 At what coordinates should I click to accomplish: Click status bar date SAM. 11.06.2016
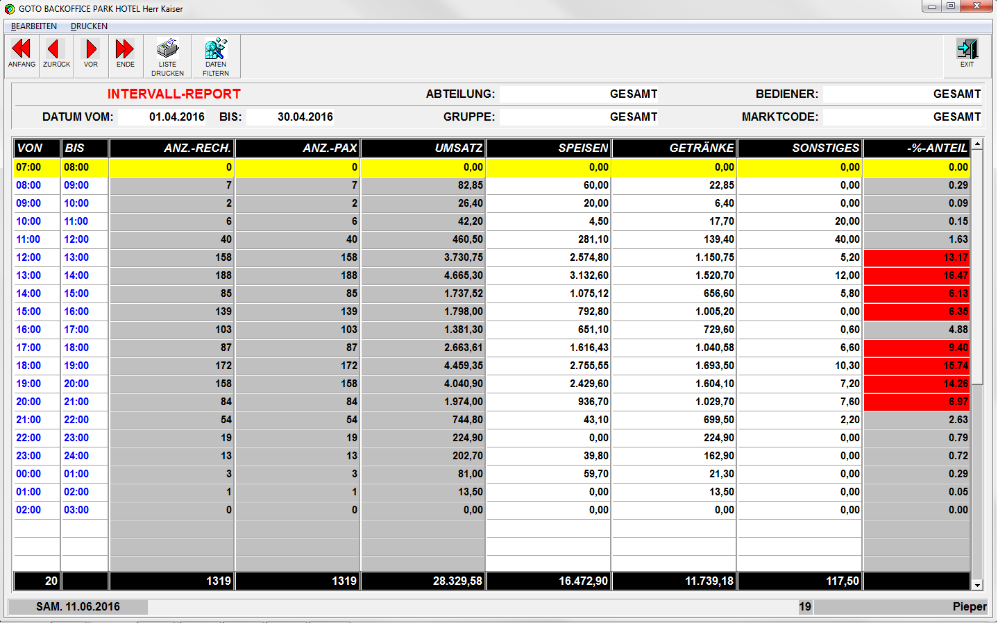(x=78, y=606)
